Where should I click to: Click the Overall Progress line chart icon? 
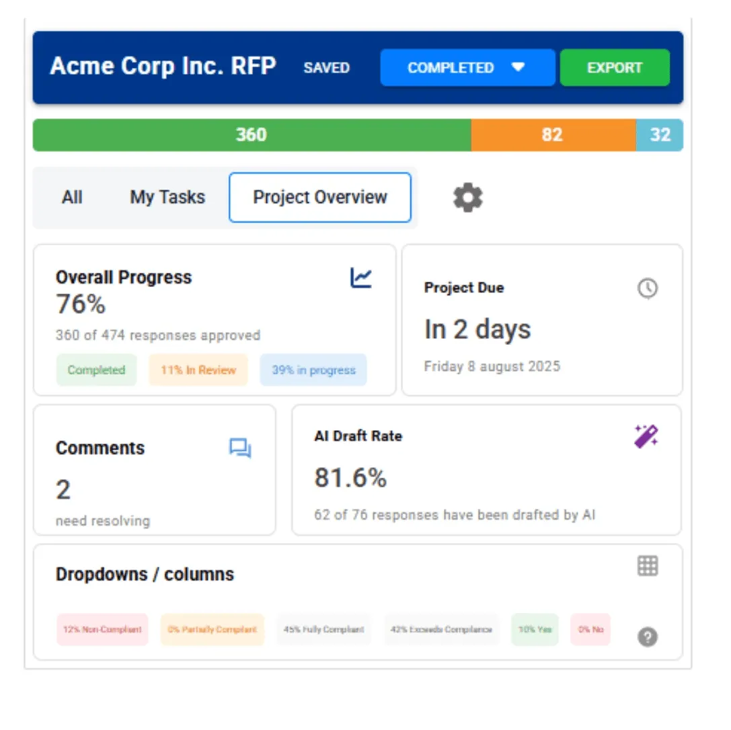[361, 278]
